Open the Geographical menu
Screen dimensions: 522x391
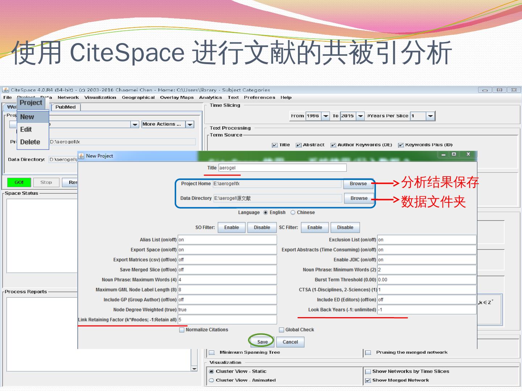coord(138,97)
